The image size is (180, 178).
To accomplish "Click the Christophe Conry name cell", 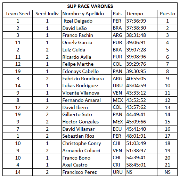I will pos(87,143).
